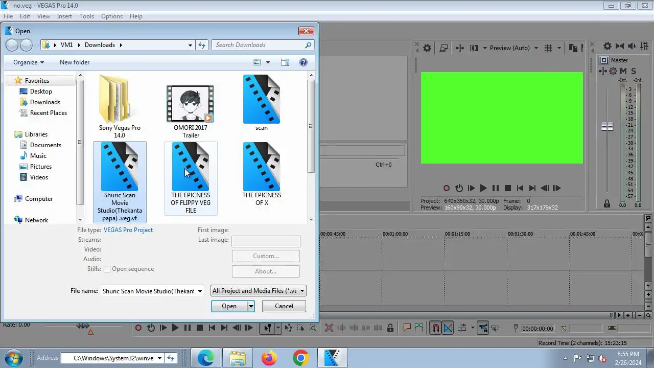Stop playback in the video preview transport
The image size is (654, 368).
coord(508,188)
